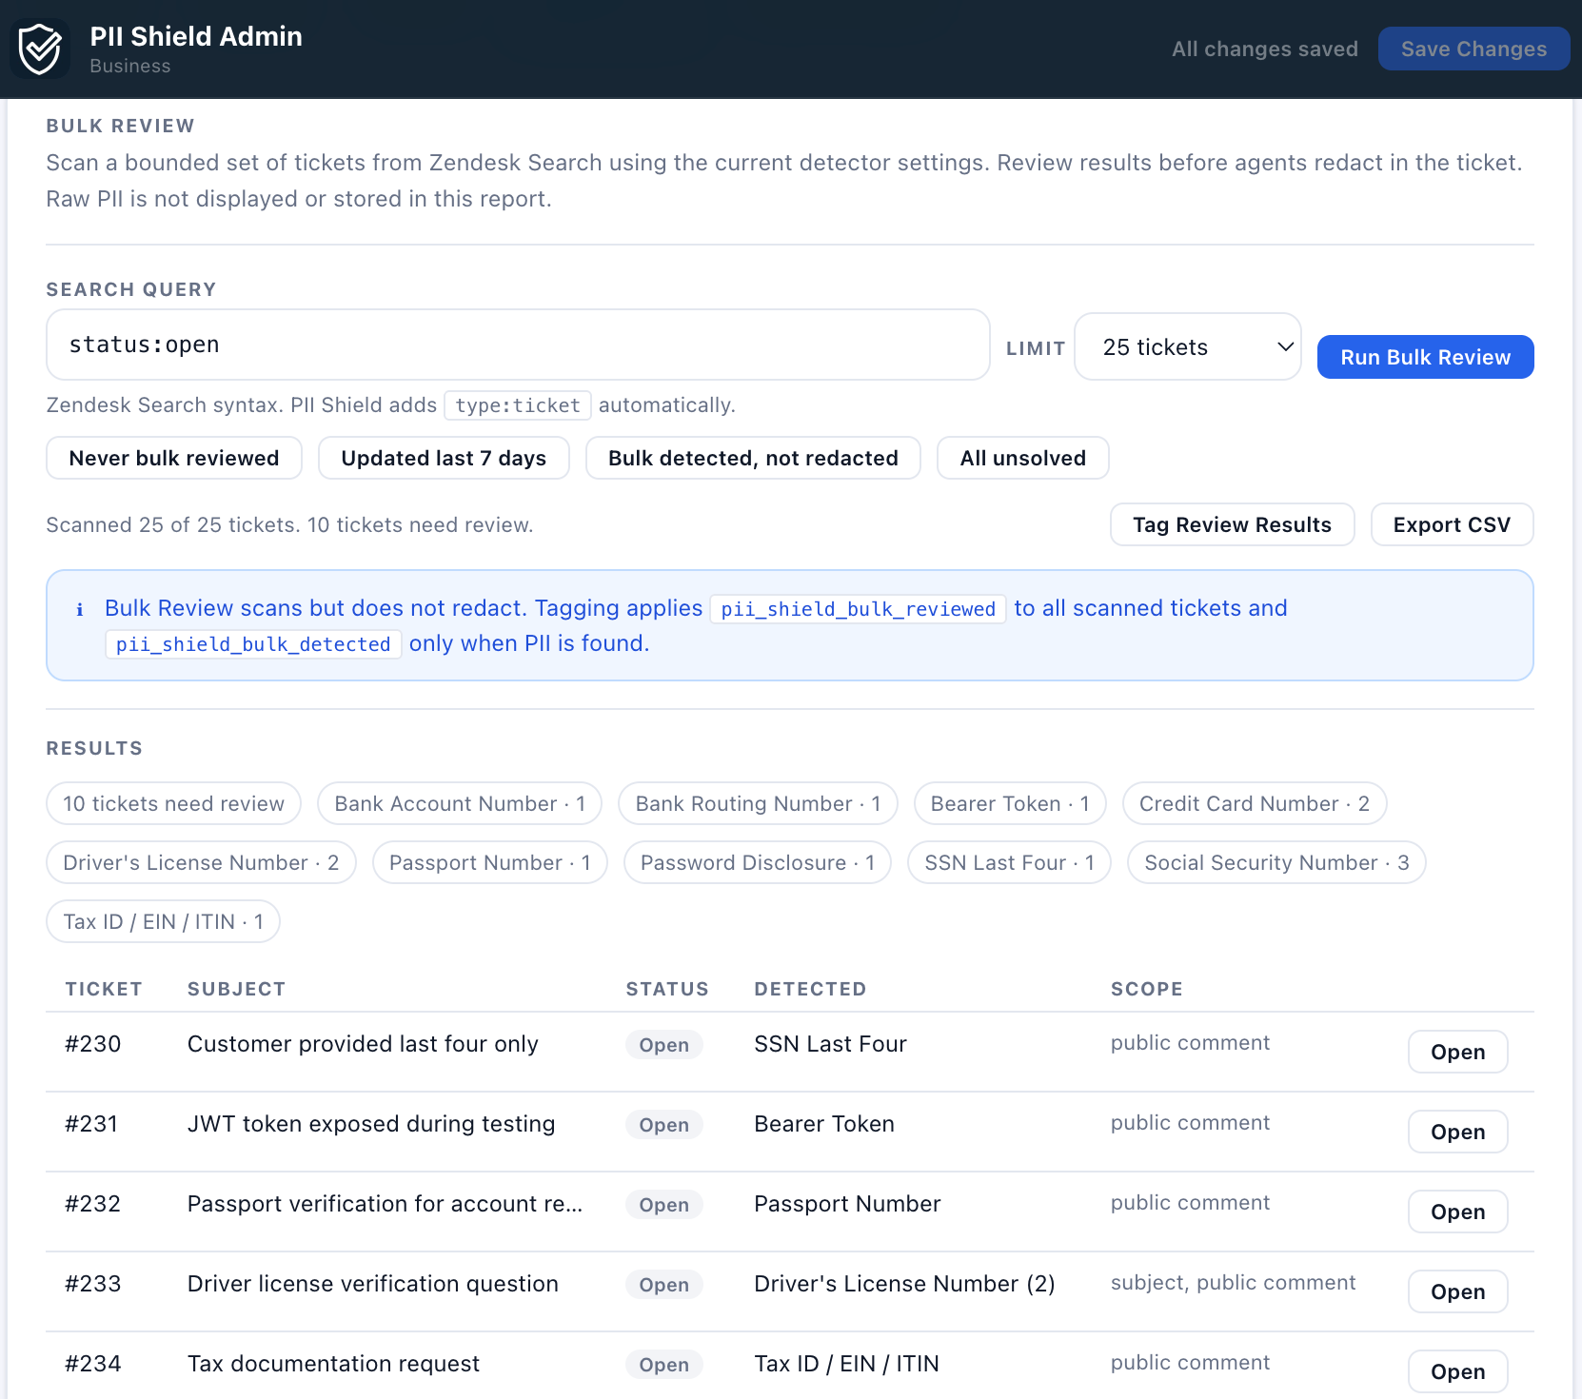Image resolution: width=1582 pixels, height=1399 pixels.
Task: Filter by Bank Account Number chip
Action: pos(460,803)
